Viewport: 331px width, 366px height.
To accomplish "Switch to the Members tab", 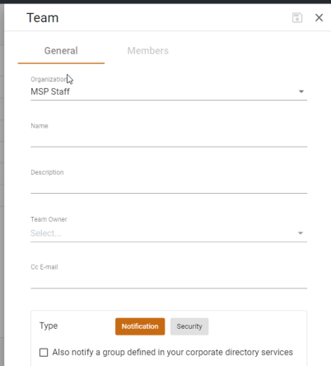I will [x=148, y=51].
